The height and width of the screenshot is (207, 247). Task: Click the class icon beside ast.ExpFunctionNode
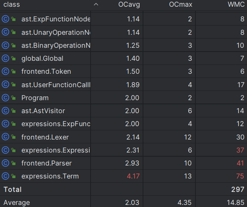[5, 19]
